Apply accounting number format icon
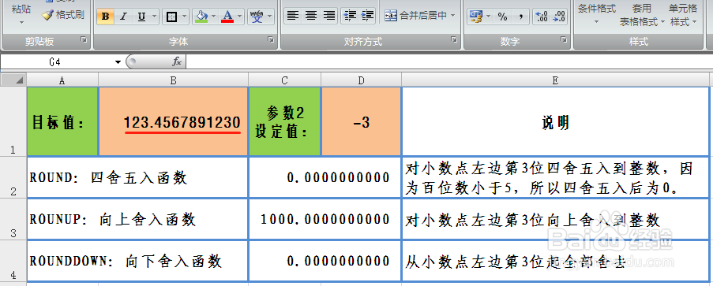The image size is (713, 286). coord(475,17)
